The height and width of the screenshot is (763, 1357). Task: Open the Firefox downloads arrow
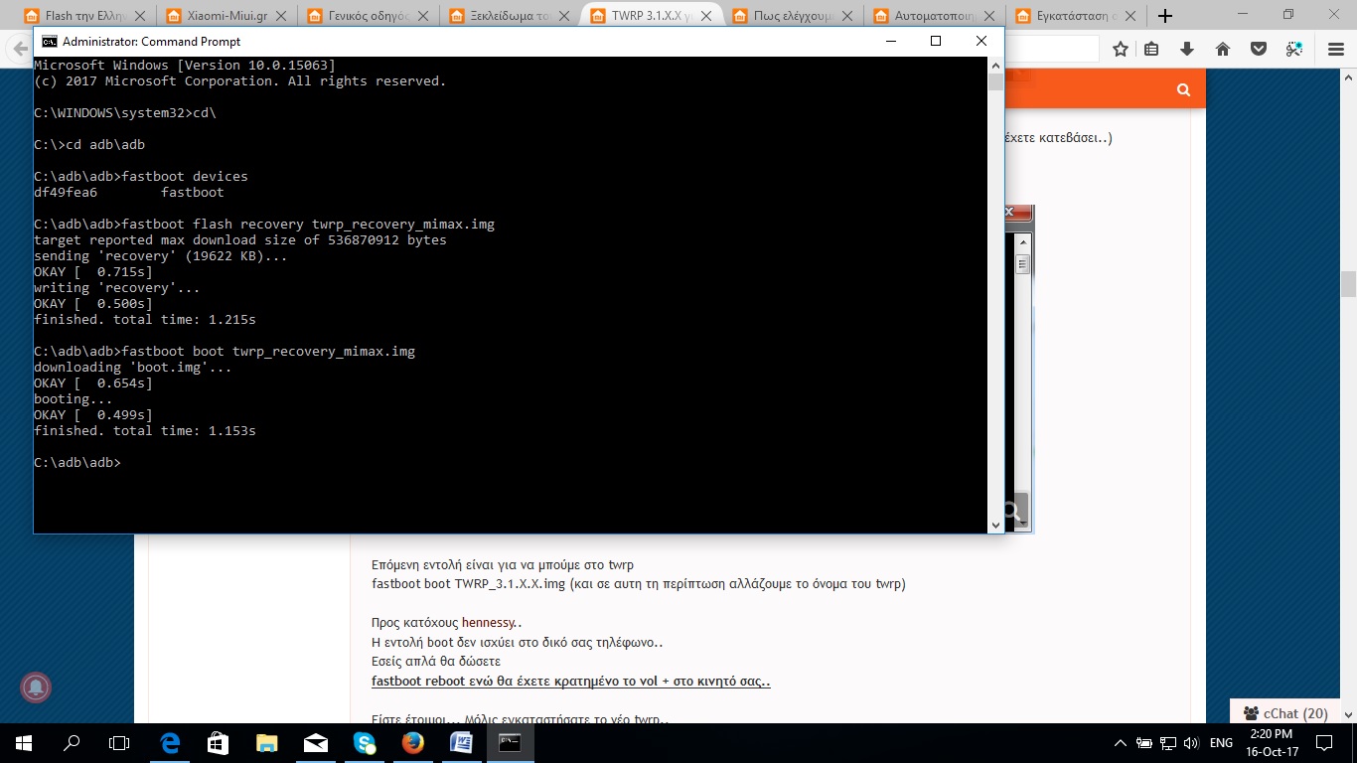coord(1187,49)
